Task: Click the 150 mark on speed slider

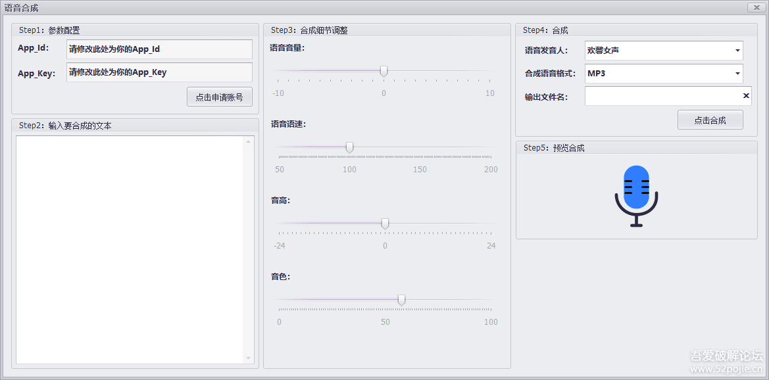Action: pos(420,170)
